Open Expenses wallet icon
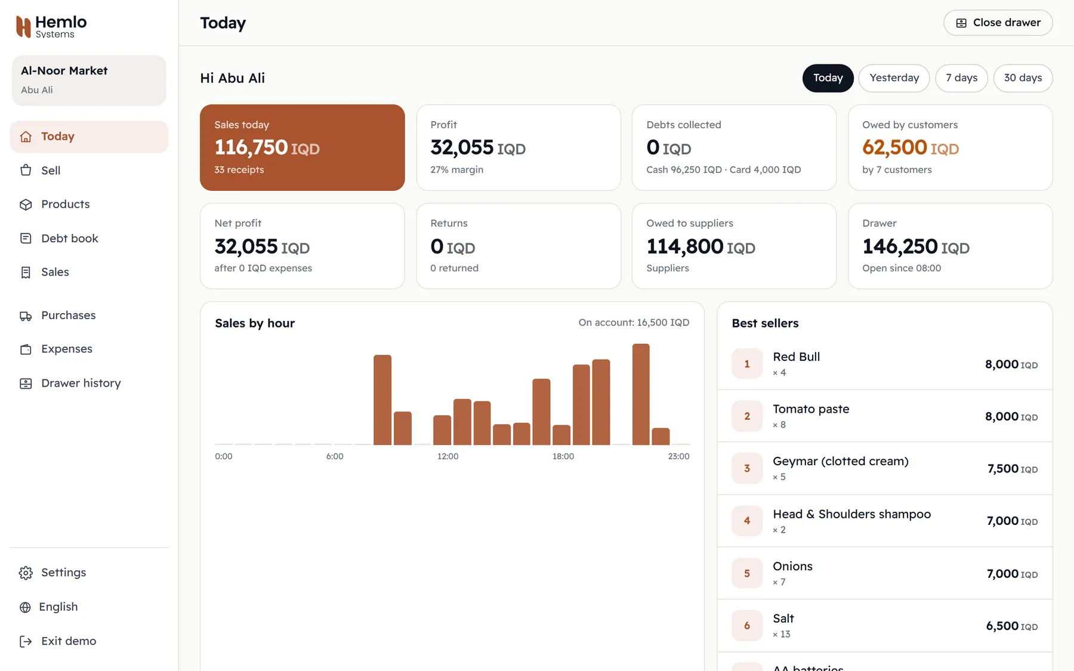 (26, 350)
